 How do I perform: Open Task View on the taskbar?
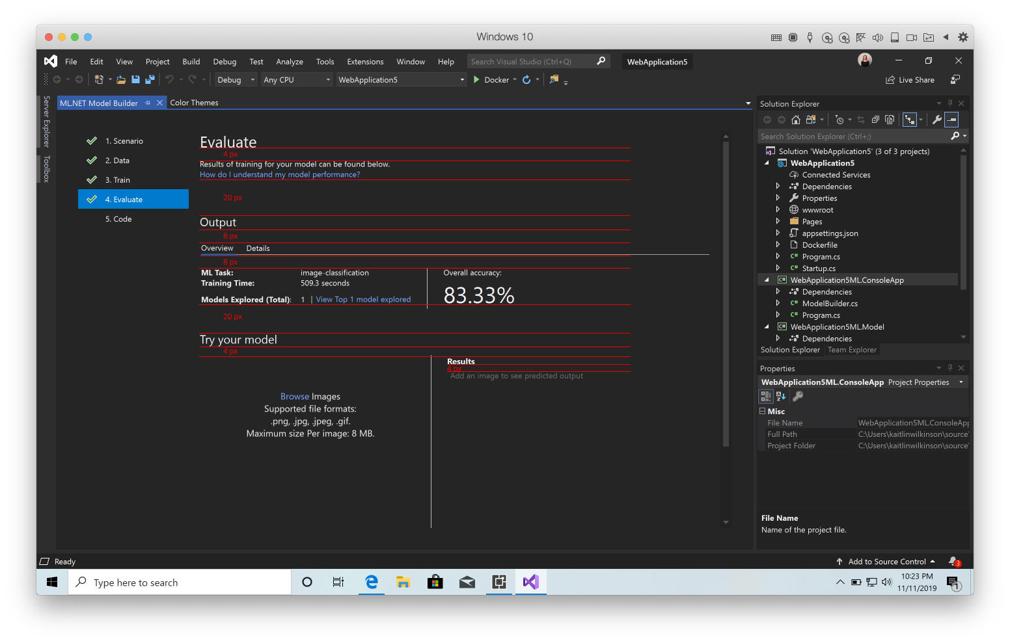338,583
